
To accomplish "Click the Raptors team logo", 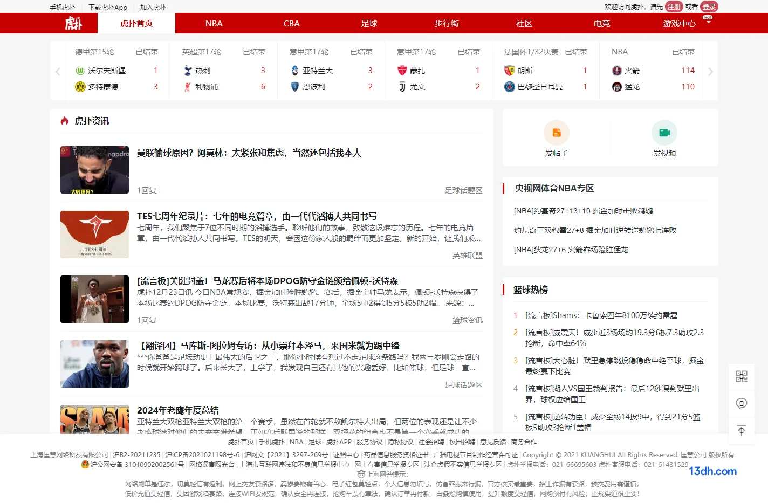I will tap(617, 87).
